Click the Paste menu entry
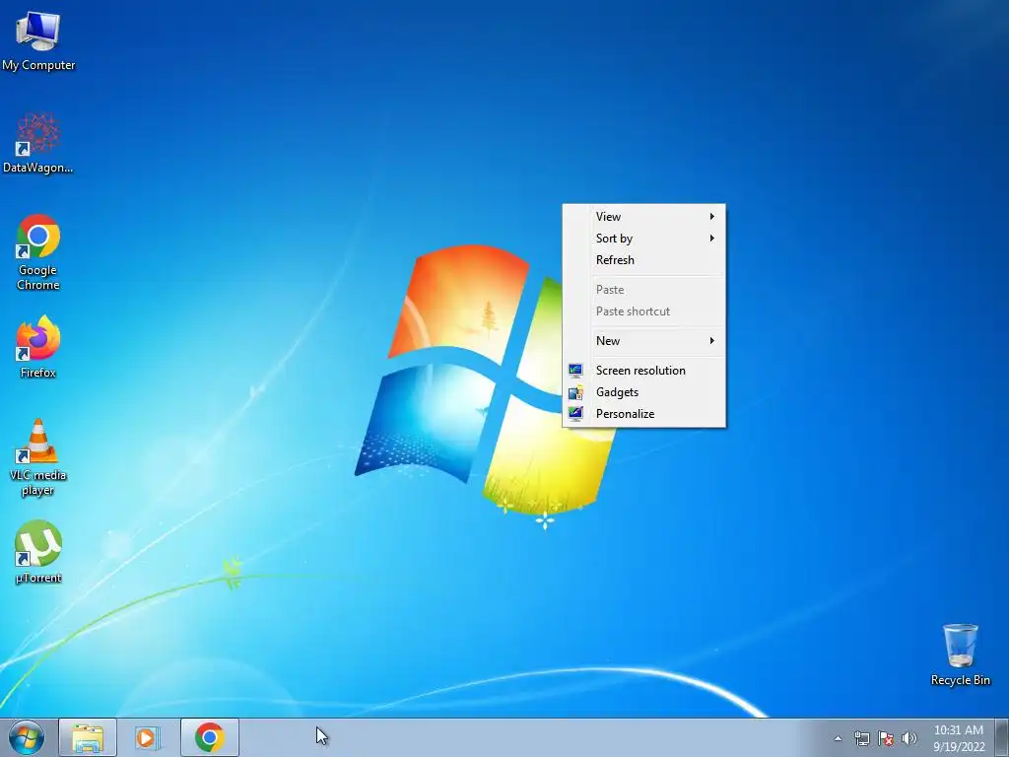The width and height of the screenshot is (1009, 757). pyautogui.click(x=644, y=290)
